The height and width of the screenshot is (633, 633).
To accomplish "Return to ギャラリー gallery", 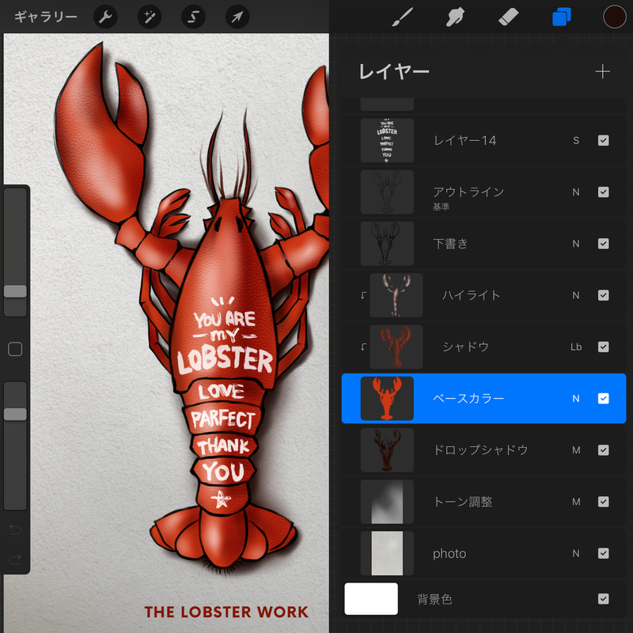I will (46, 17).
